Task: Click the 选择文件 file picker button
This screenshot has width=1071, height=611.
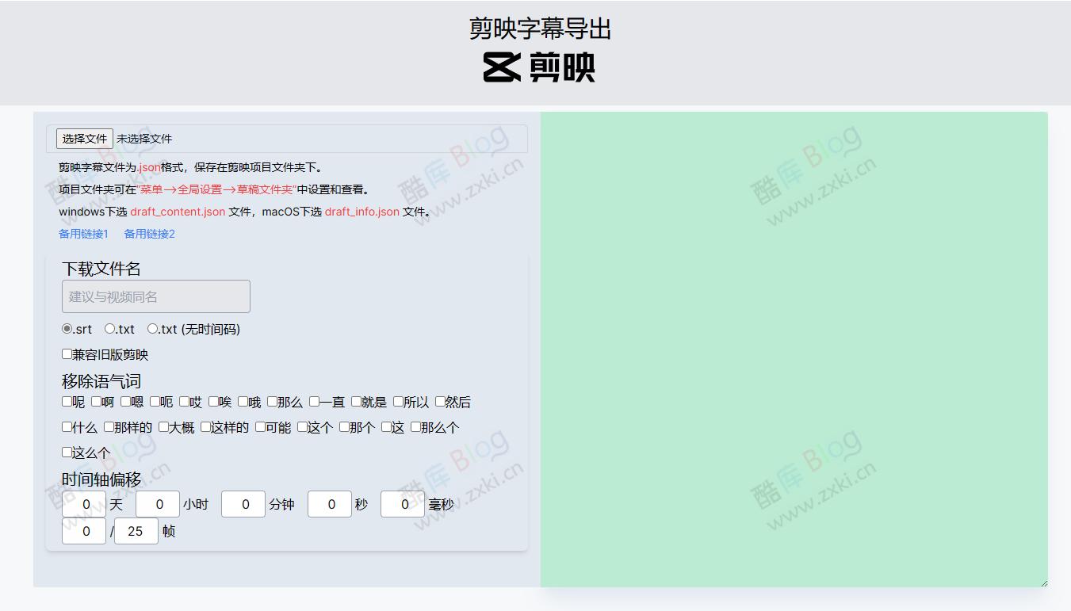Action: 84,138
